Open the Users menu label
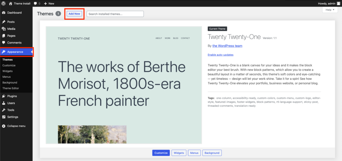342x161 pixels. pyautogui.click(x=11, y=103)
